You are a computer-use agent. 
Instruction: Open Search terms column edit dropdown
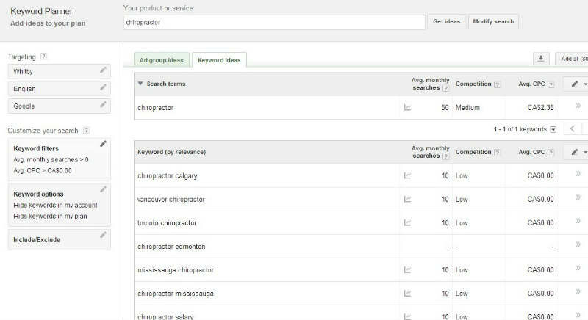pyautogui.click(x=576, y=84)
